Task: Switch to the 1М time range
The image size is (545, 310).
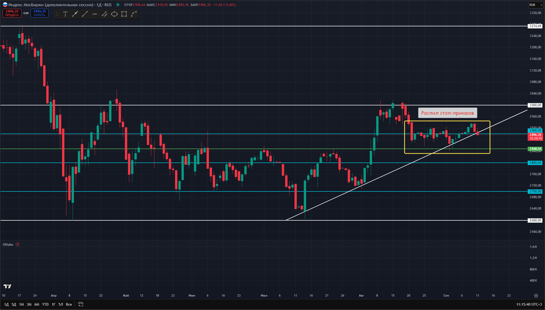Action: [21, 304]
